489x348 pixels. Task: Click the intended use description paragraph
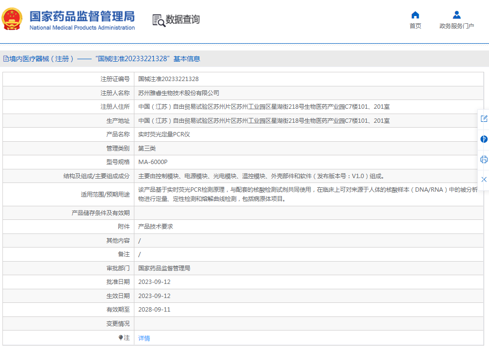click(308, 194)
